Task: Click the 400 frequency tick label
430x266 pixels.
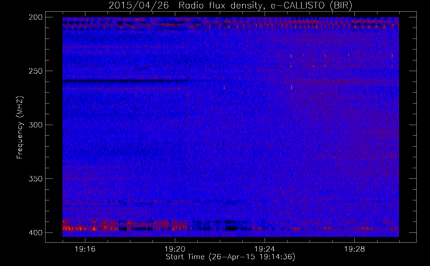Action: tap(35, 232)
